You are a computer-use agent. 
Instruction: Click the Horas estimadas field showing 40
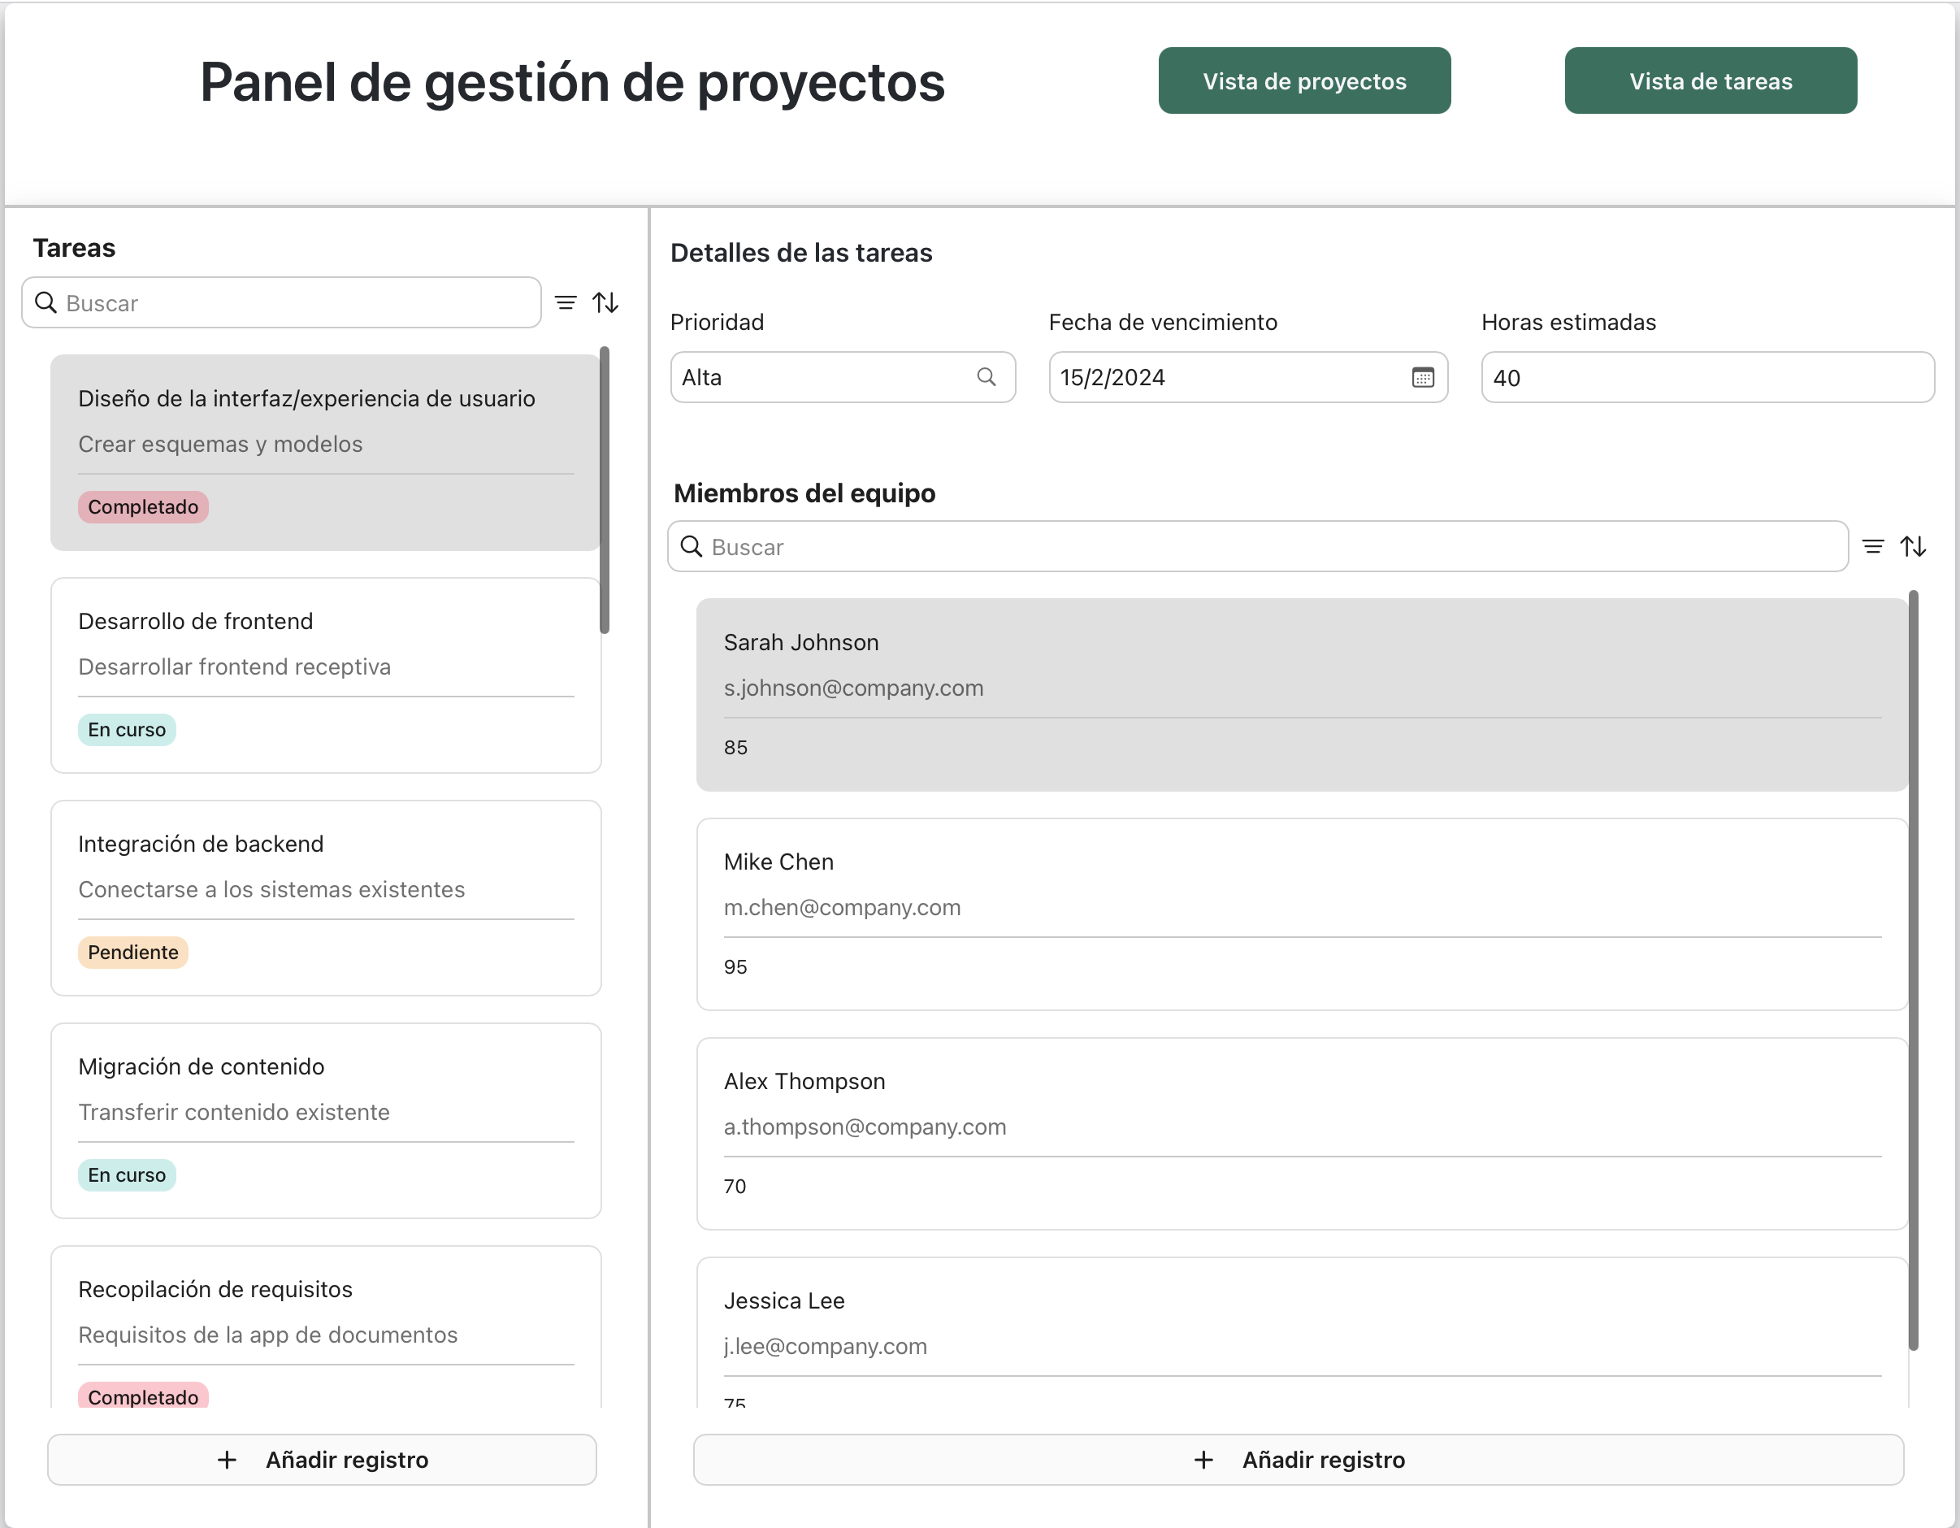click(x=1706, y=377)
